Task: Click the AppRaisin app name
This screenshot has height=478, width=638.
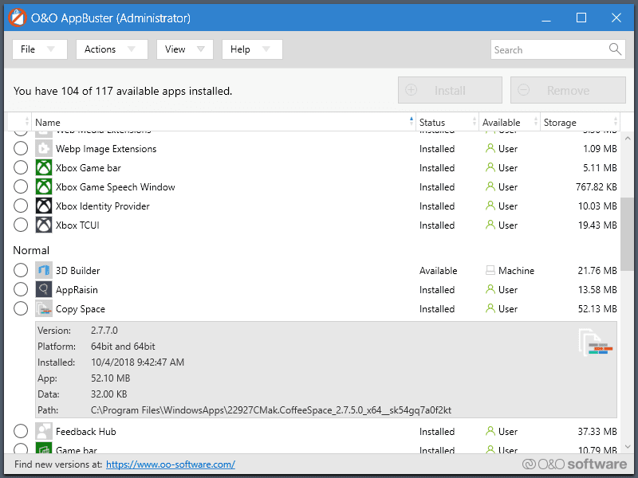Action: 77,290
